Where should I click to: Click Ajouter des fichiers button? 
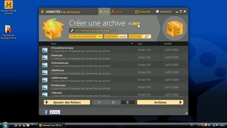point(67,102)
